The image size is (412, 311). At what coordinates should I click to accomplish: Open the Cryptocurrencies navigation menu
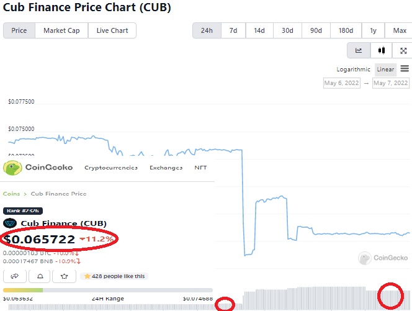(111, 168)
